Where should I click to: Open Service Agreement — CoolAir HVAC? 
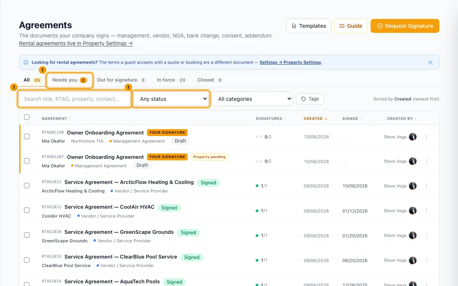pyautogui.click(x=109, y=207)
